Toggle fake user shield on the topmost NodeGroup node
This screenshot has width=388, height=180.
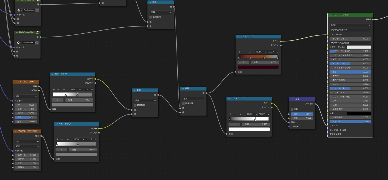tap(37, 10)
